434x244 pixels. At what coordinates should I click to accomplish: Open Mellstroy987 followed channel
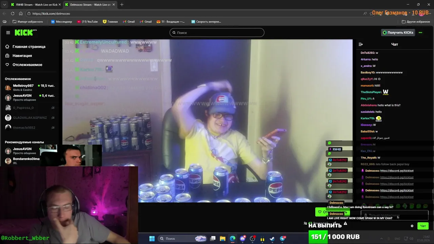click(30, 87)
